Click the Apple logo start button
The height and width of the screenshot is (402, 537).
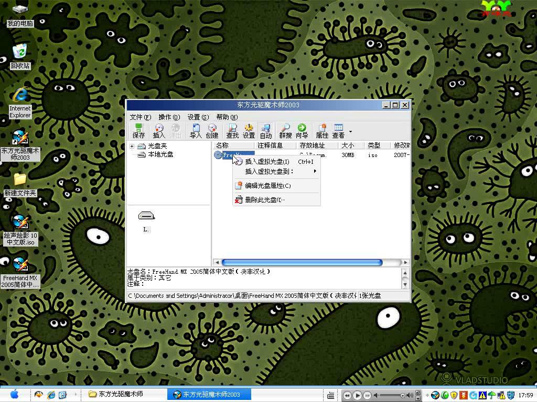[14, 395]
